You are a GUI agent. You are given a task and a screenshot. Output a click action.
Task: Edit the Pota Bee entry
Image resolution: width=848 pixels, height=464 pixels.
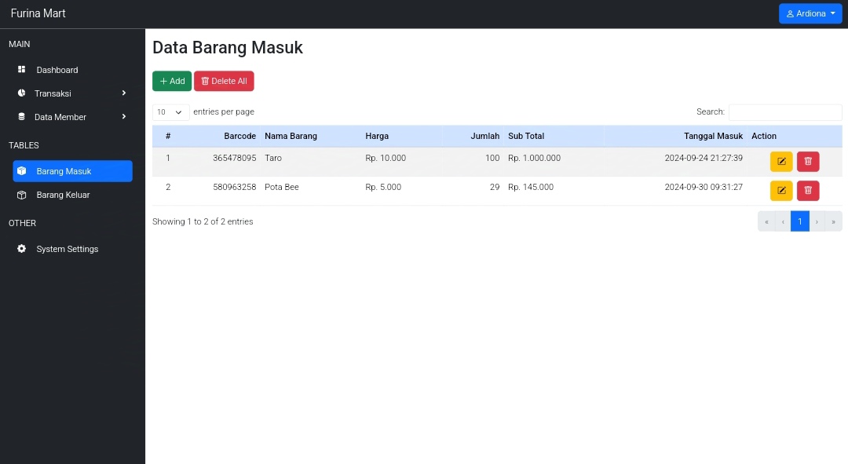pos(780,191)
